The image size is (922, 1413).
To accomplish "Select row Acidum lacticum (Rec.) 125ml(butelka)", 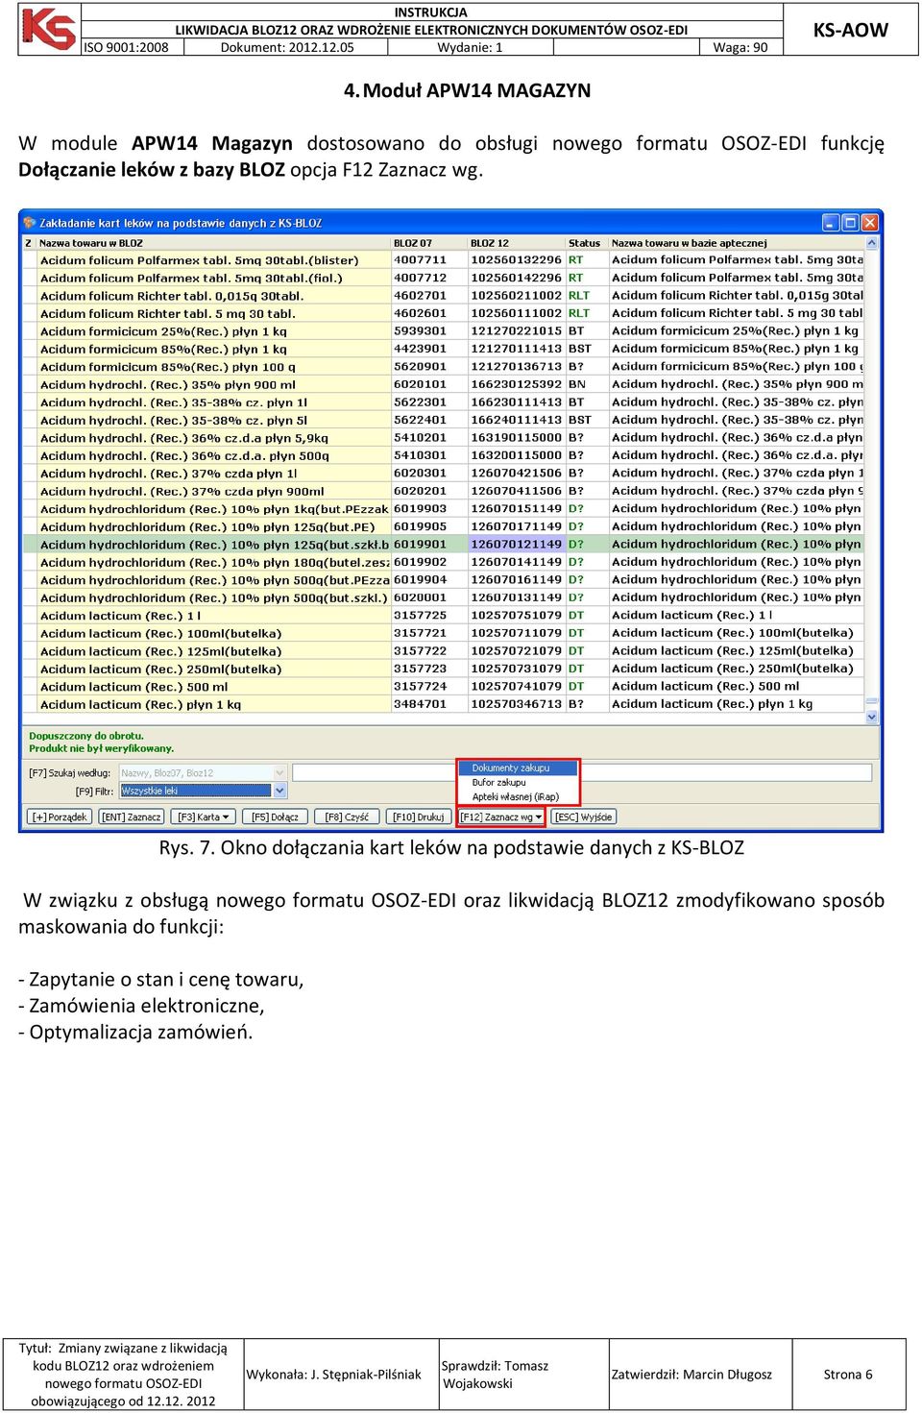I will [x=443, y=651].
